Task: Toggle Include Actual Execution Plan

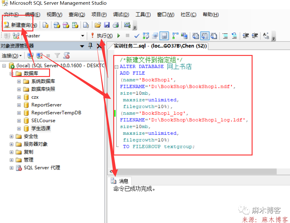Action: [175, 36]
